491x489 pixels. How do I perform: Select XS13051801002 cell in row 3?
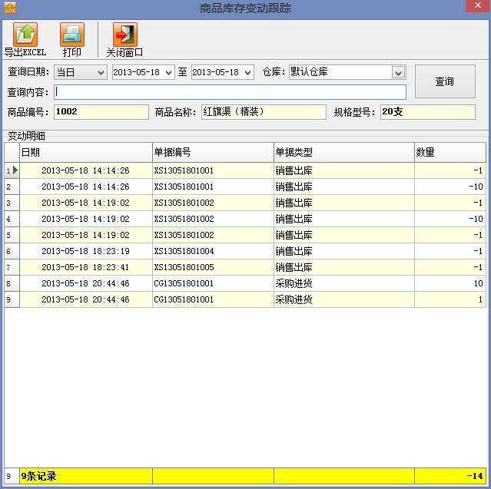click(x=213, y=203)
